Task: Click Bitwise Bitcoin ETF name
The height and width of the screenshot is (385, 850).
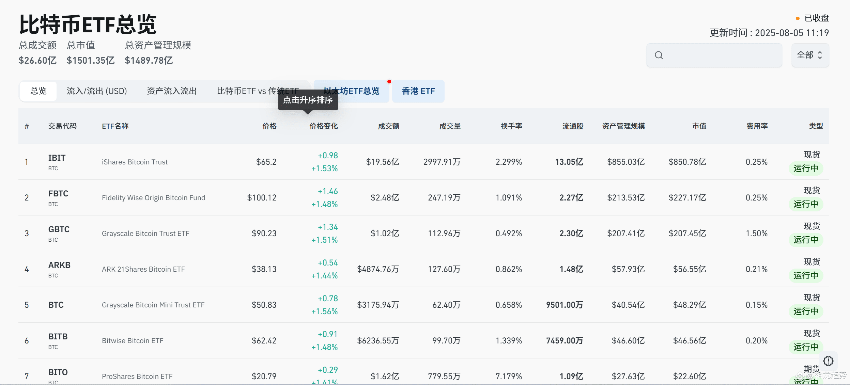Action: click(x=133, y=341)
